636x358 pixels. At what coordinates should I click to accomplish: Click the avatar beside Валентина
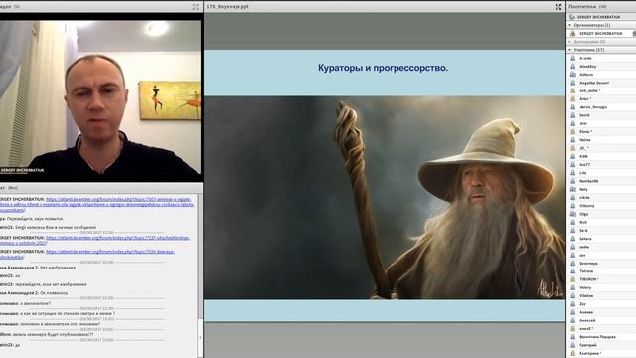573,337
